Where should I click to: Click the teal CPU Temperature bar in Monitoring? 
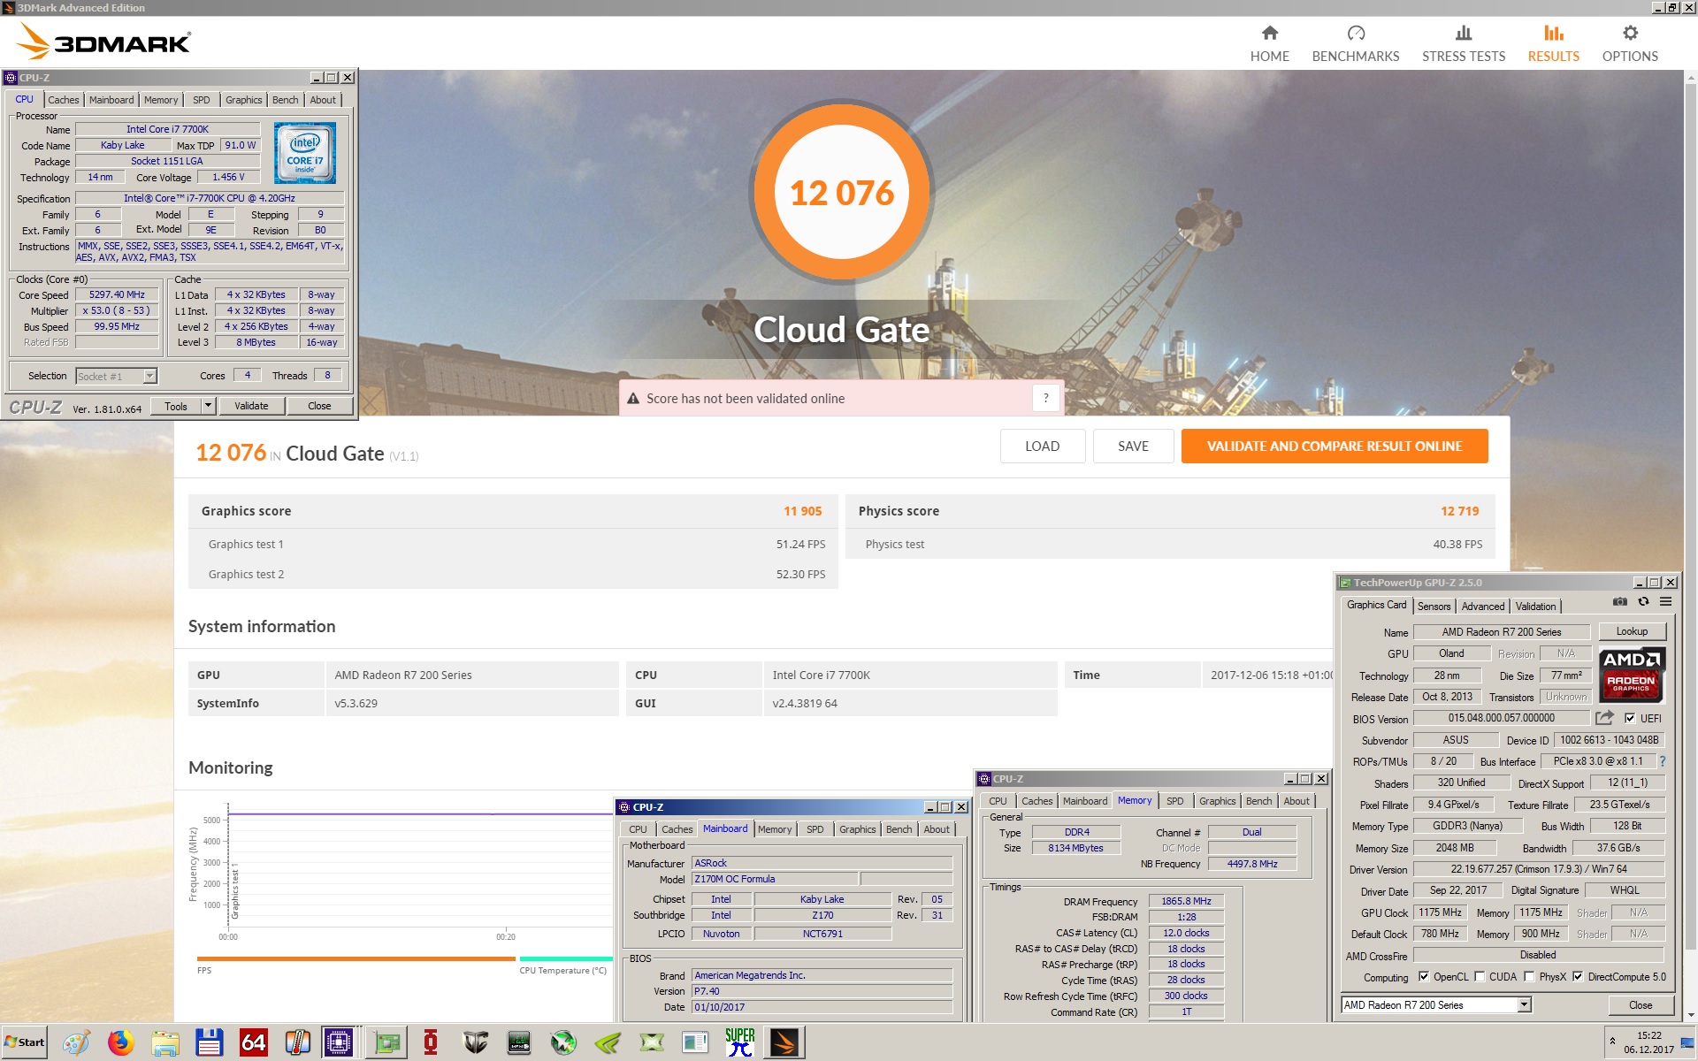click(566, 958)
